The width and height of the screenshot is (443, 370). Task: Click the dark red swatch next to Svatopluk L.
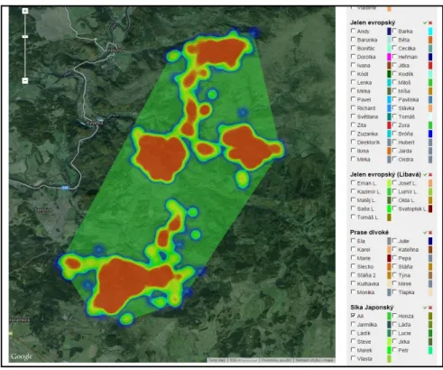pos(430,208)
